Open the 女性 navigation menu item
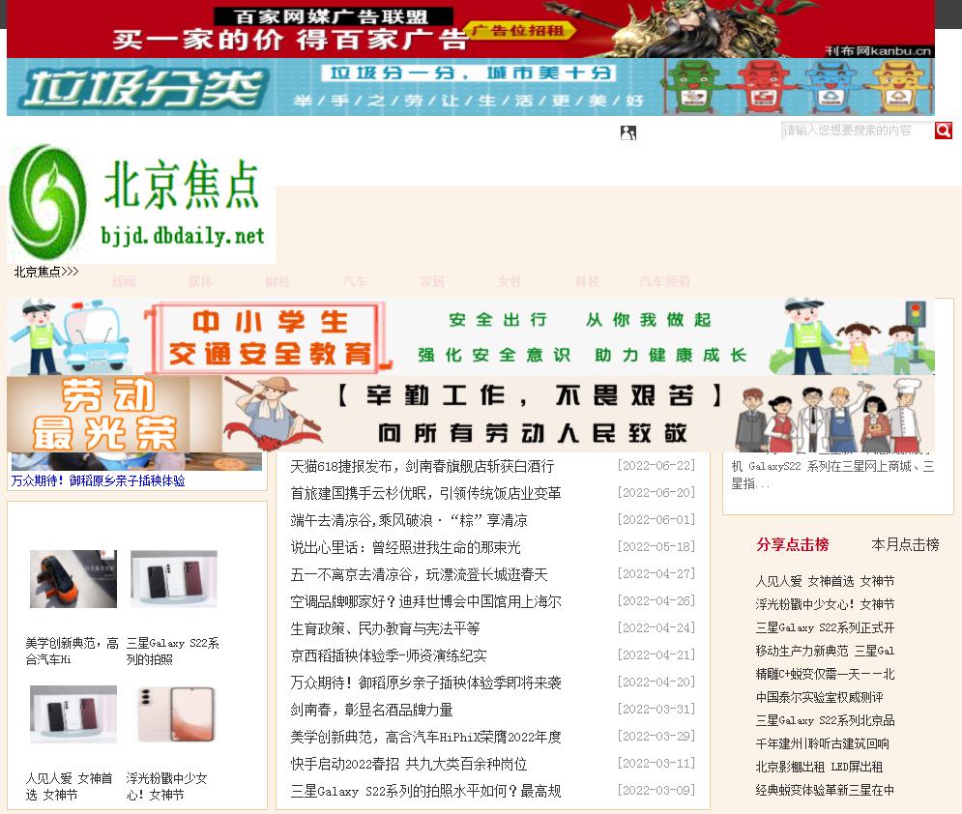 (510, 281)
